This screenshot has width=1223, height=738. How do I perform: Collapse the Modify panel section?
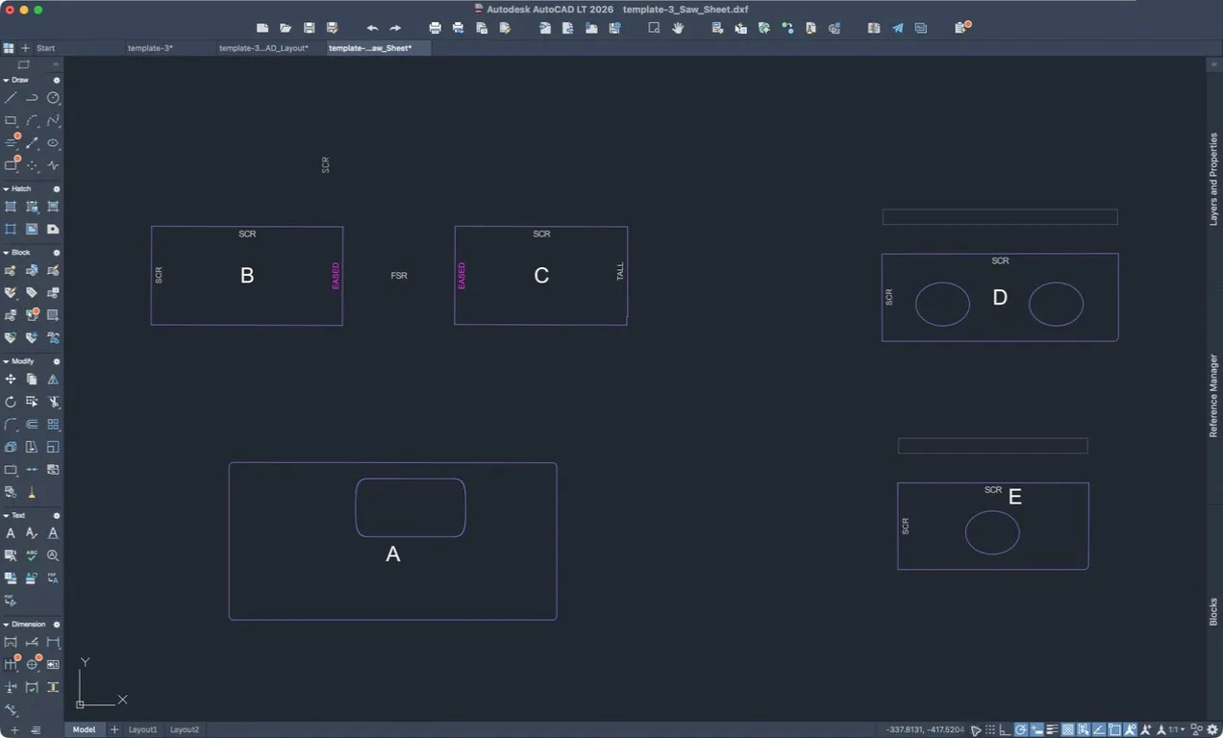click(x=6, y=361)
